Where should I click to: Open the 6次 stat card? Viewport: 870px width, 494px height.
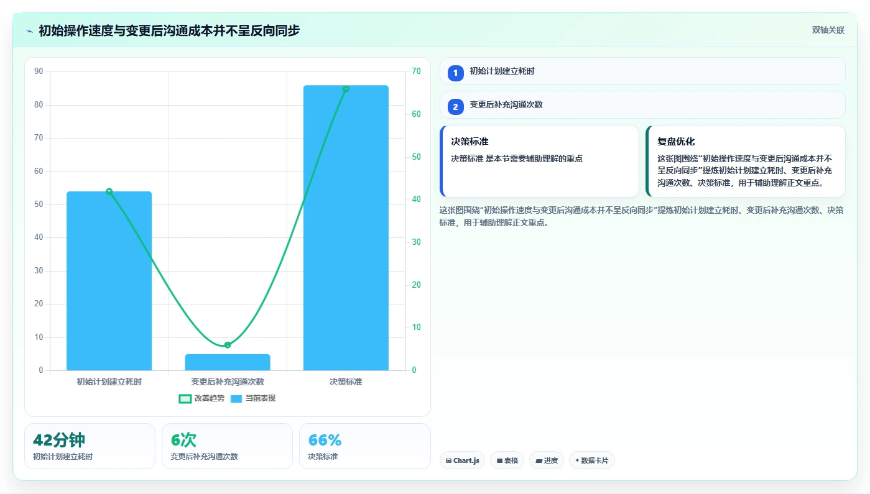click(227, 446)
